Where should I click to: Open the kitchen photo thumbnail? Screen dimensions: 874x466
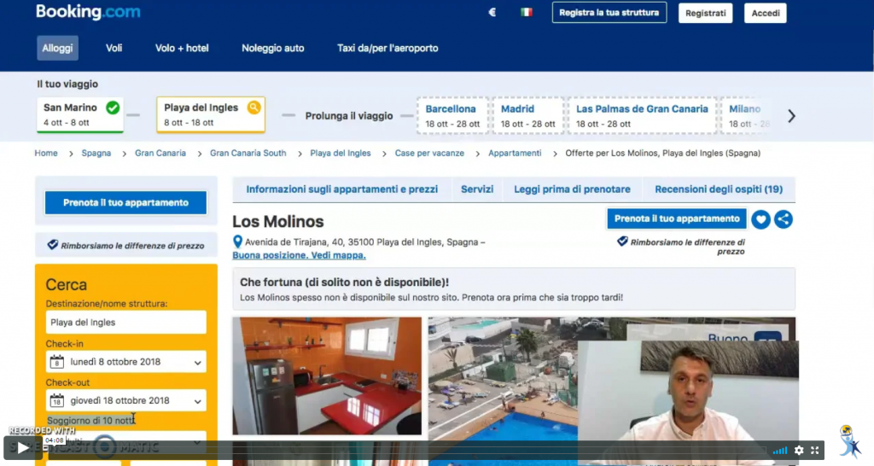tap(327, 376)
